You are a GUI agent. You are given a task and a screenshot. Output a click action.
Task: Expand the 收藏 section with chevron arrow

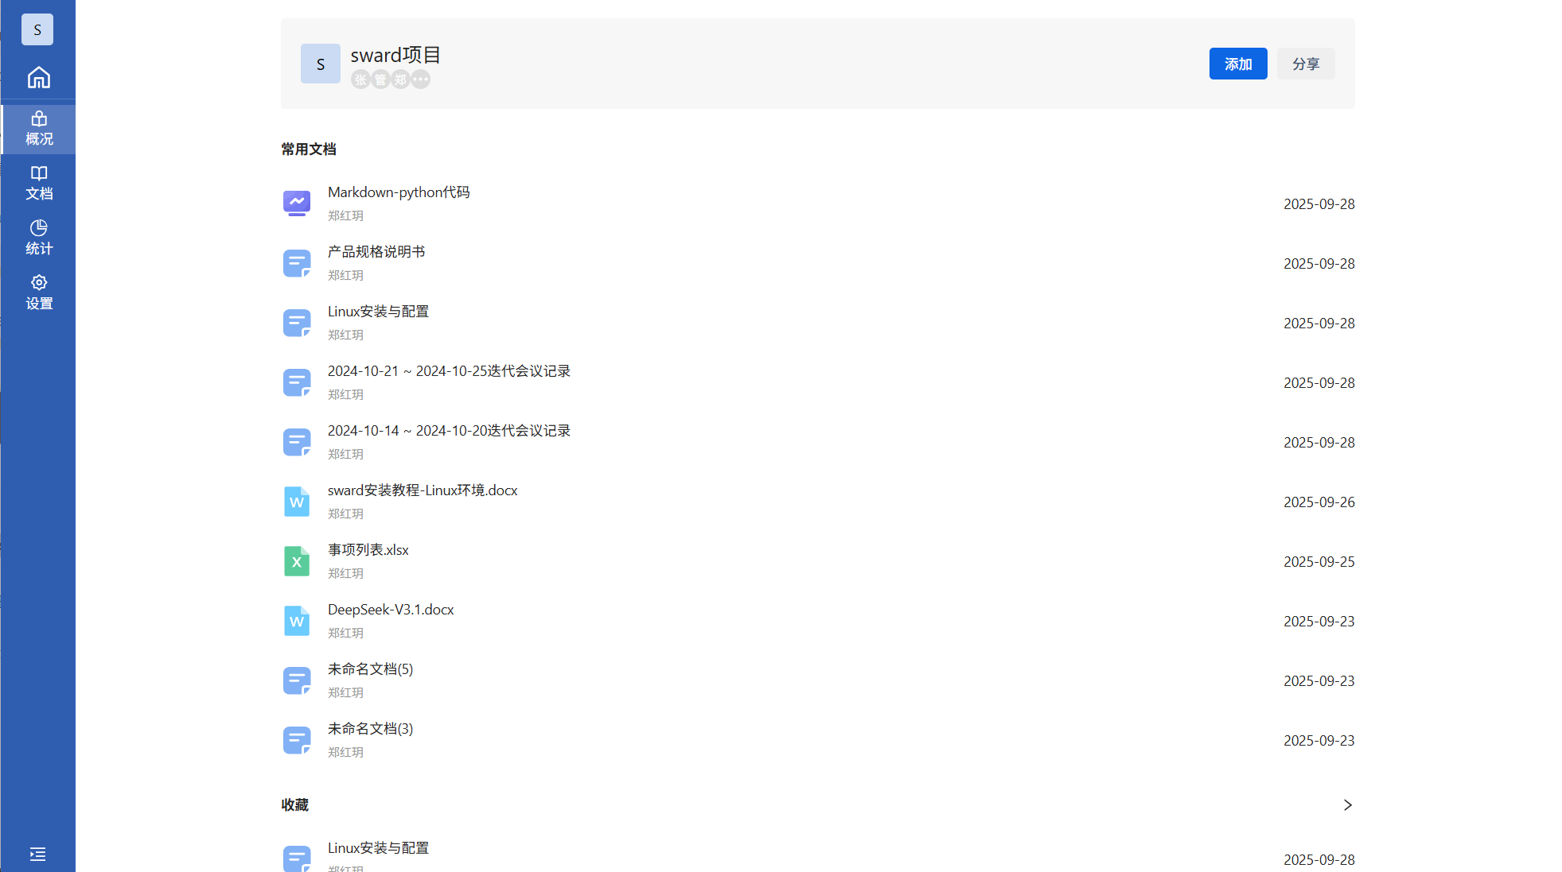[x=1347, y=805]
